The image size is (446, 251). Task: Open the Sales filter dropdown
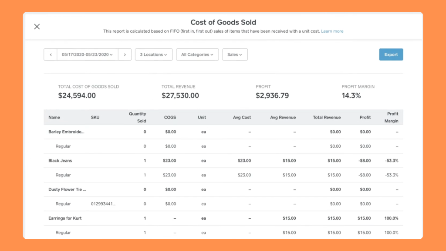coord(235,54)
